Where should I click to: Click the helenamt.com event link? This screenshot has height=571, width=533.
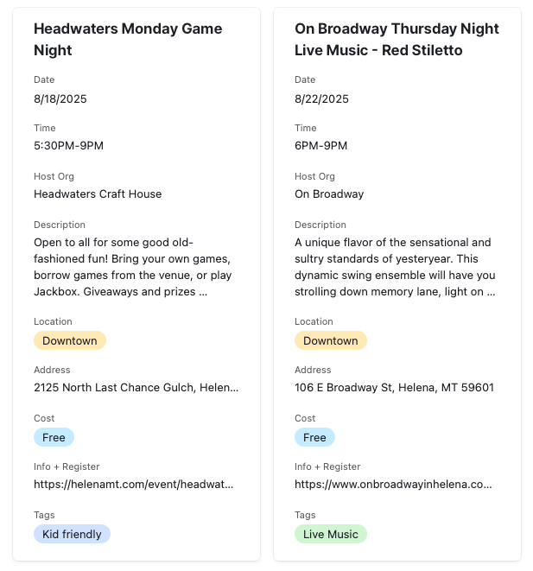(133, 485)
